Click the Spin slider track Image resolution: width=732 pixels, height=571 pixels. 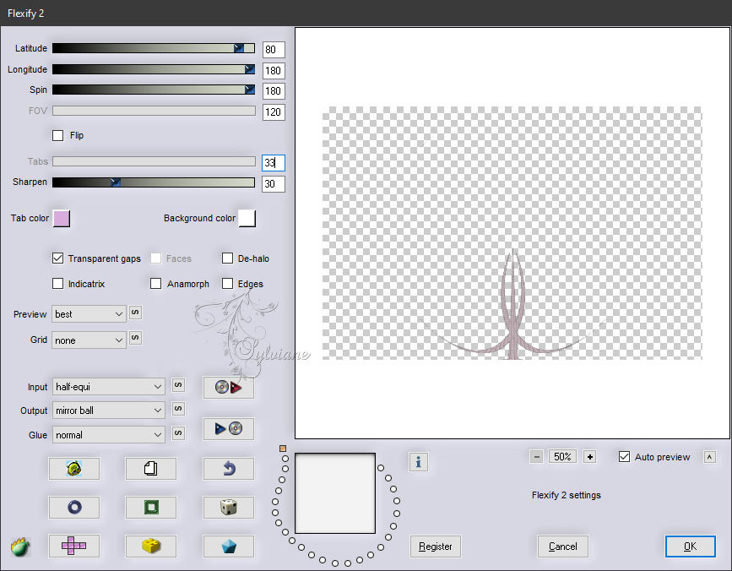click(154, 90)
